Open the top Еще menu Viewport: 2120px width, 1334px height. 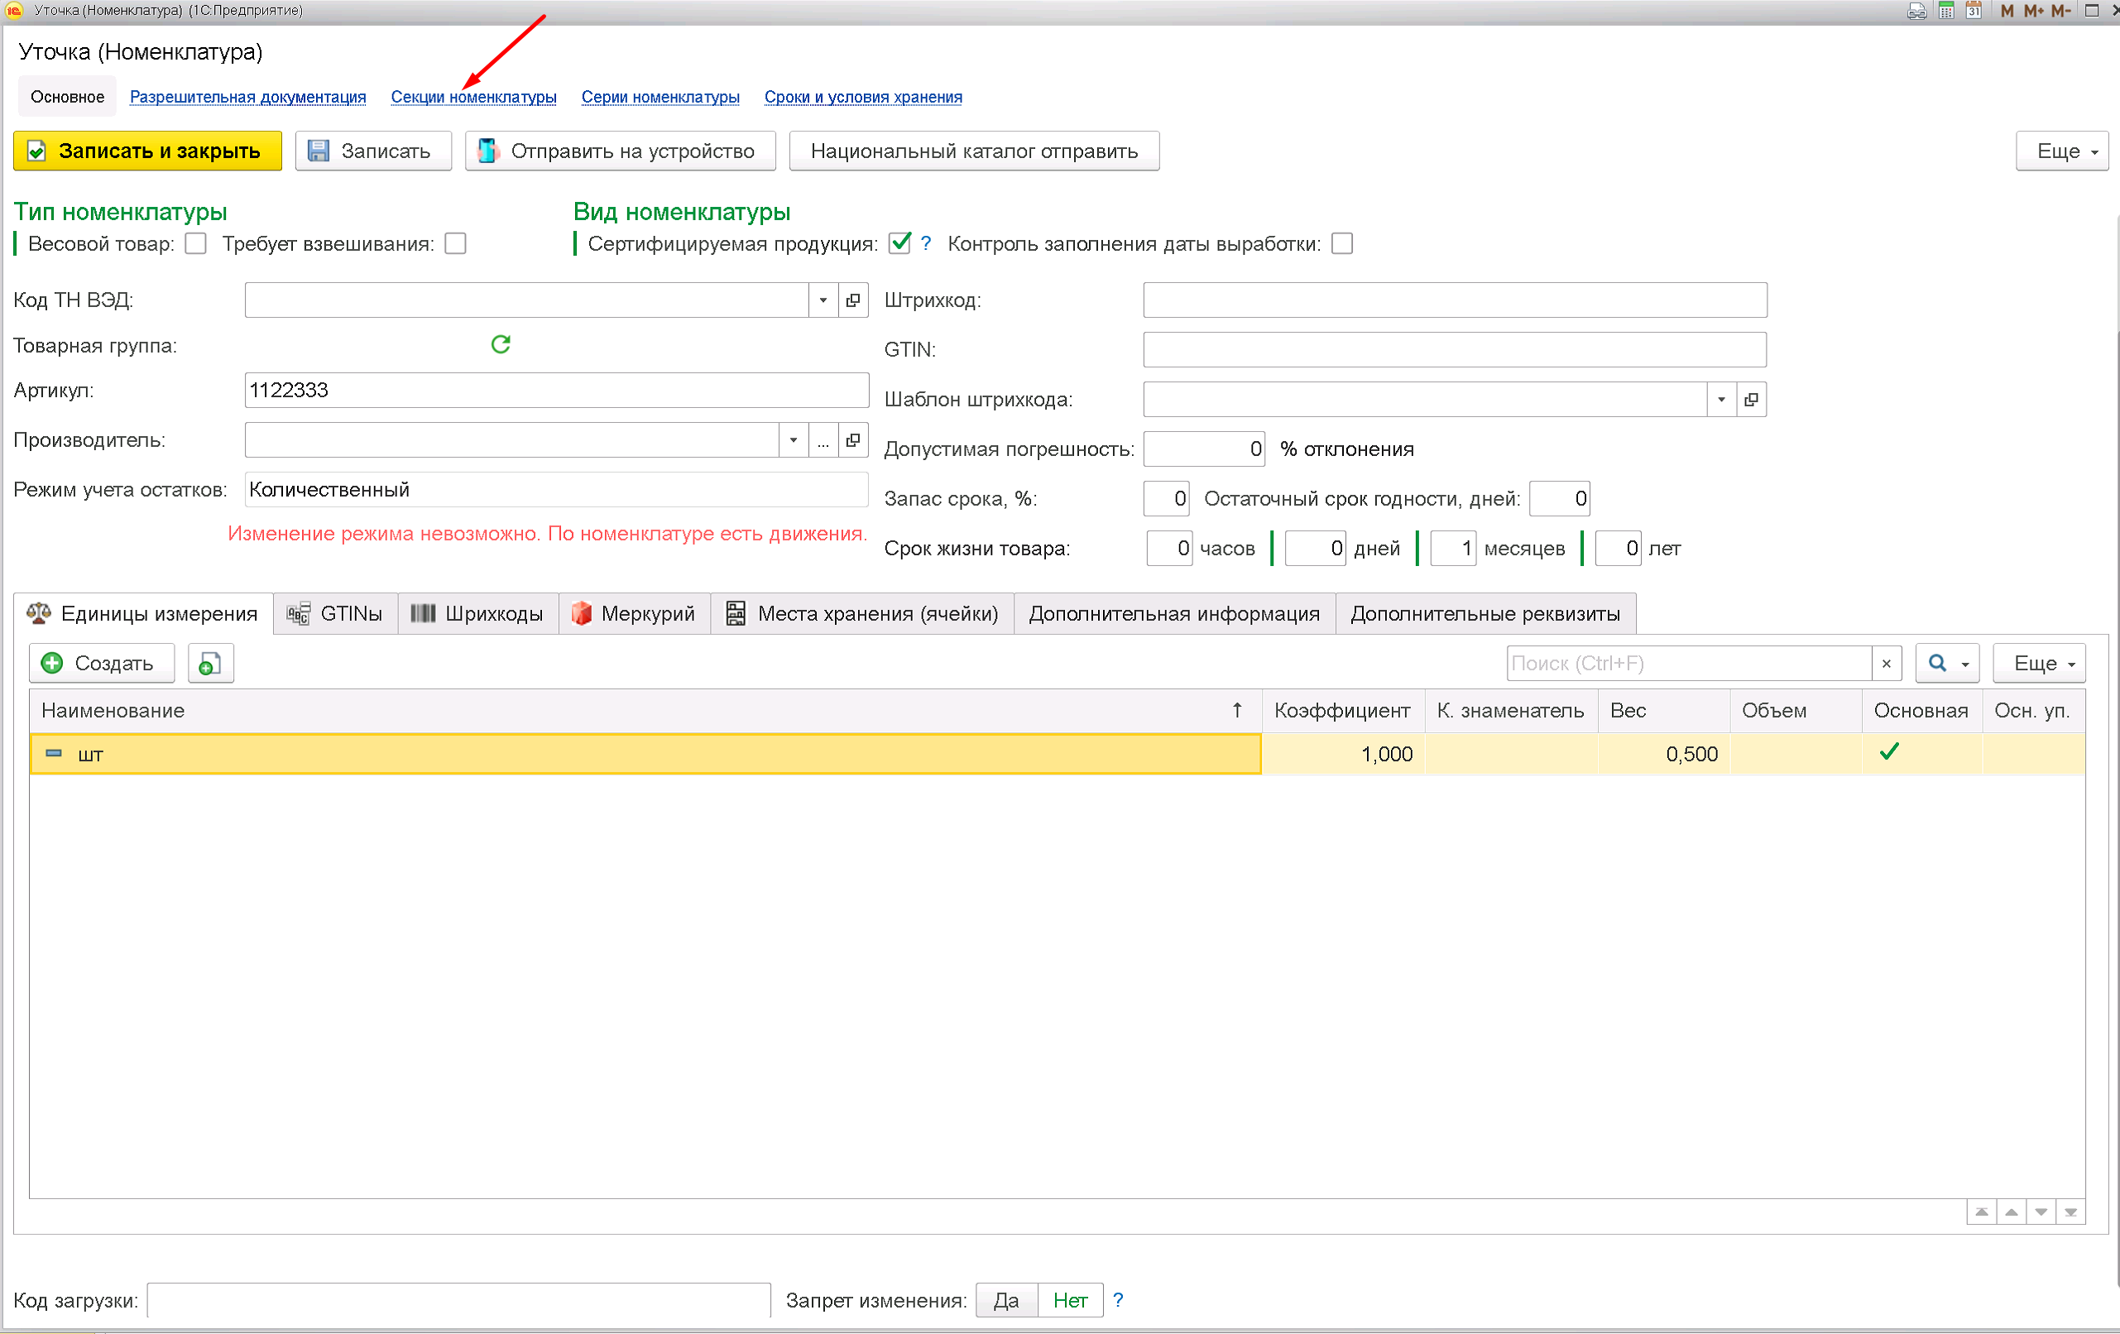(2062, 151)
